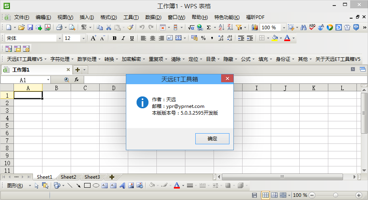Expand 字符处理 dropdown menu

click(62, 59)
